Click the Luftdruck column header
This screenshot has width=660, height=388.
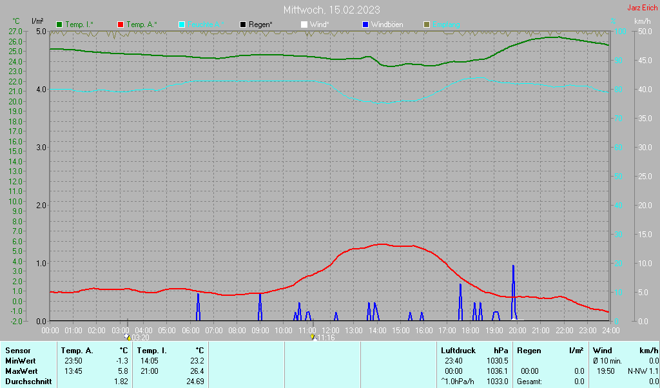(458, 351)
